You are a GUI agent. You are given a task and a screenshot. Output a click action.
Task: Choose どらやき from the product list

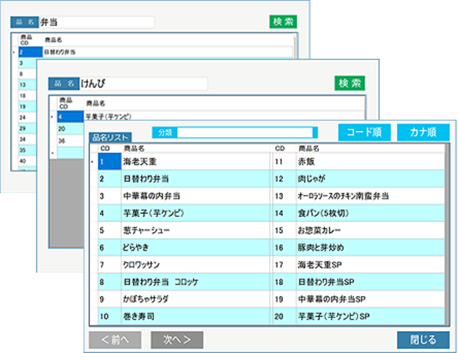coord(136,247)
